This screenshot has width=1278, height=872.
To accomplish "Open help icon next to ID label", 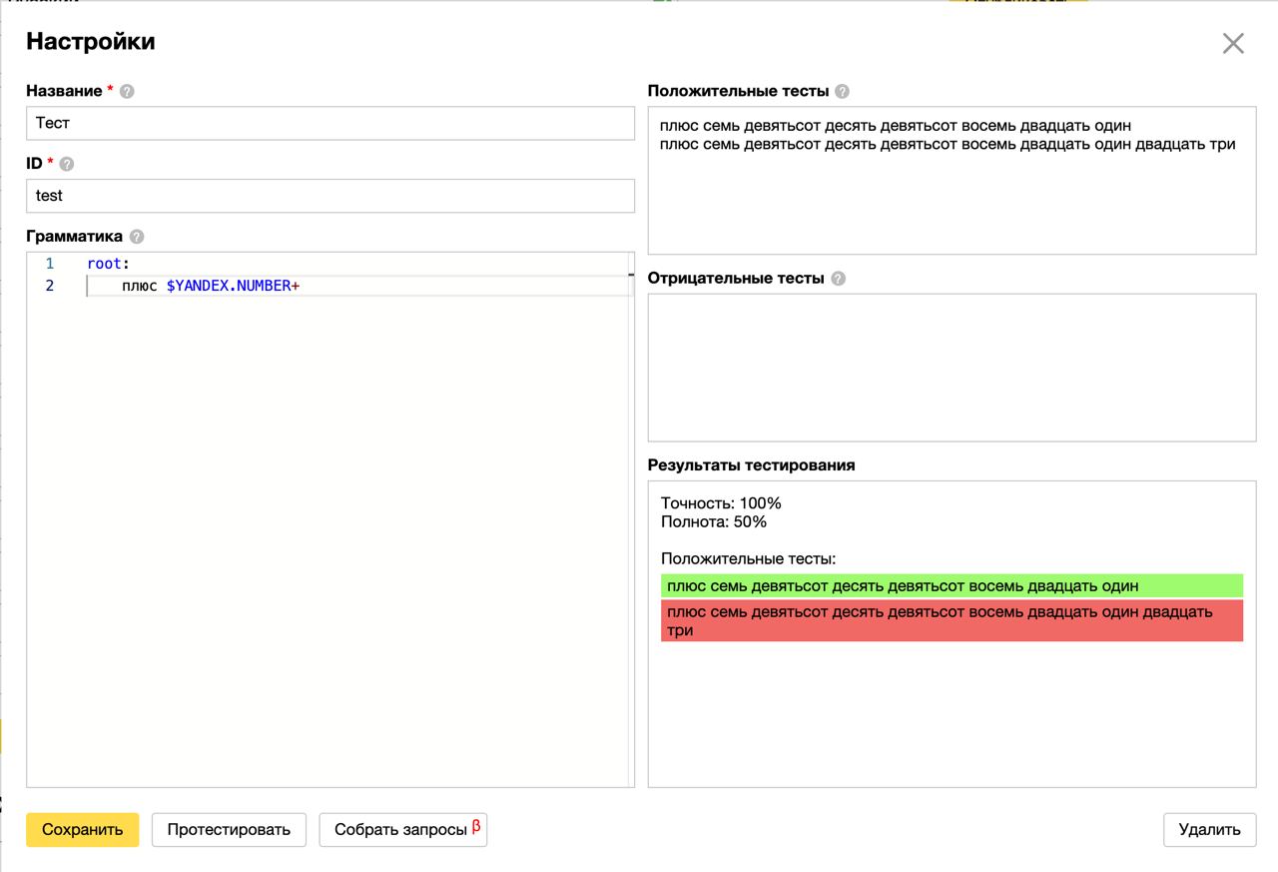I will tap(67, 164).
